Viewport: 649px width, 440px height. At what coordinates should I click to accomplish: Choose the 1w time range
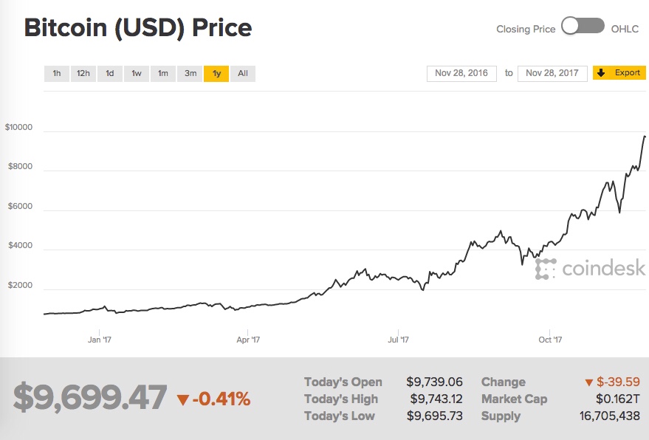coord(137,73)
